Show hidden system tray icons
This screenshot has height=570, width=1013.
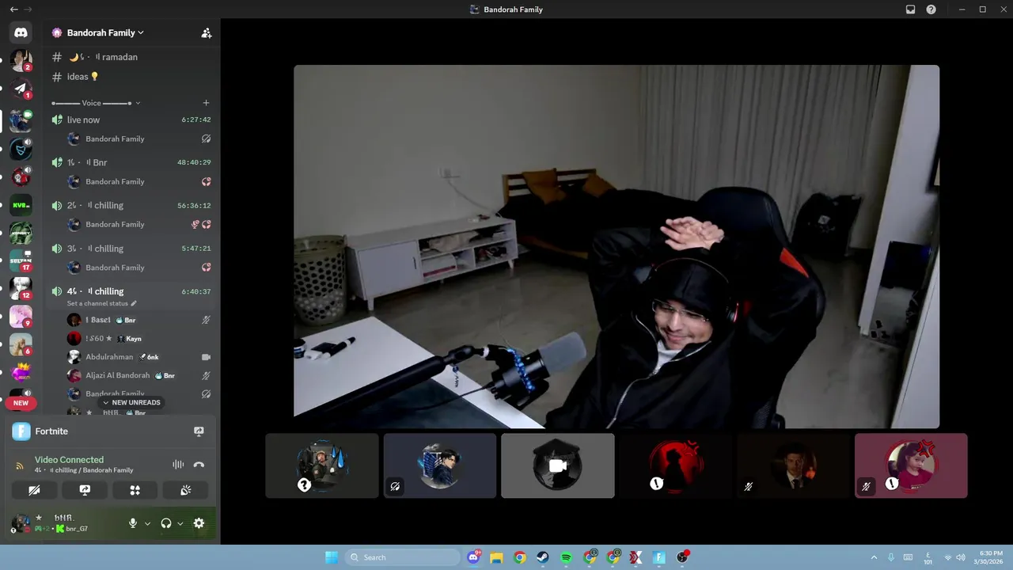pyautogui.click(x=874, y=557)
